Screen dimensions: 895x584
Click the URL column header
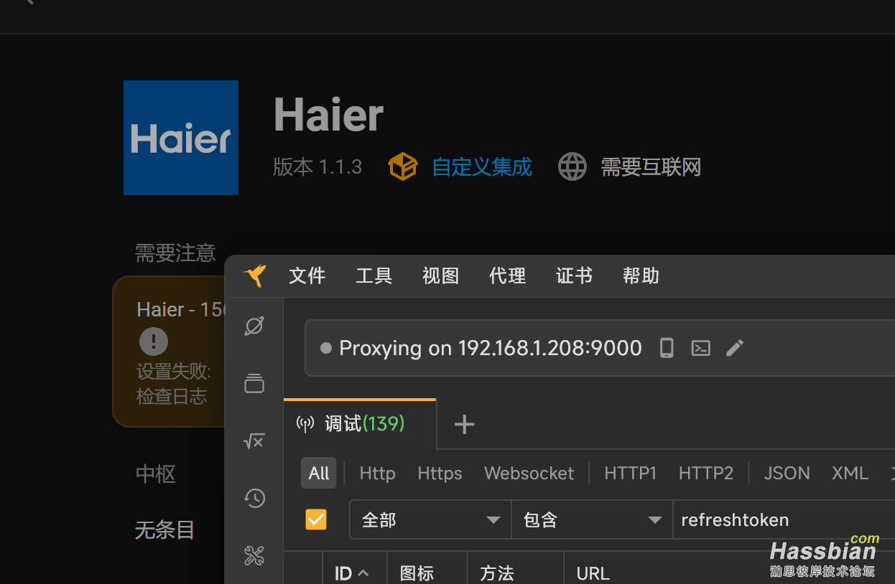[x=593, y=573]
